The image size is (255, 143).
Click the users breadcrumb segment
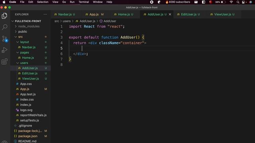click(67, 21)
